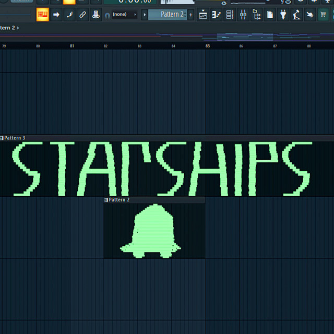
Task: Open the Browser tree icon
Action: [257, 15]
